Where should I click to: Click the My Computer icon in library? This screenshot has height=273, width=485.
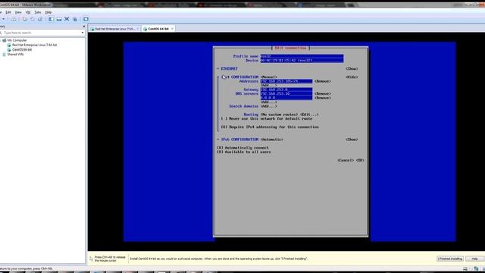pyautogui.click(x=5, y=40)
